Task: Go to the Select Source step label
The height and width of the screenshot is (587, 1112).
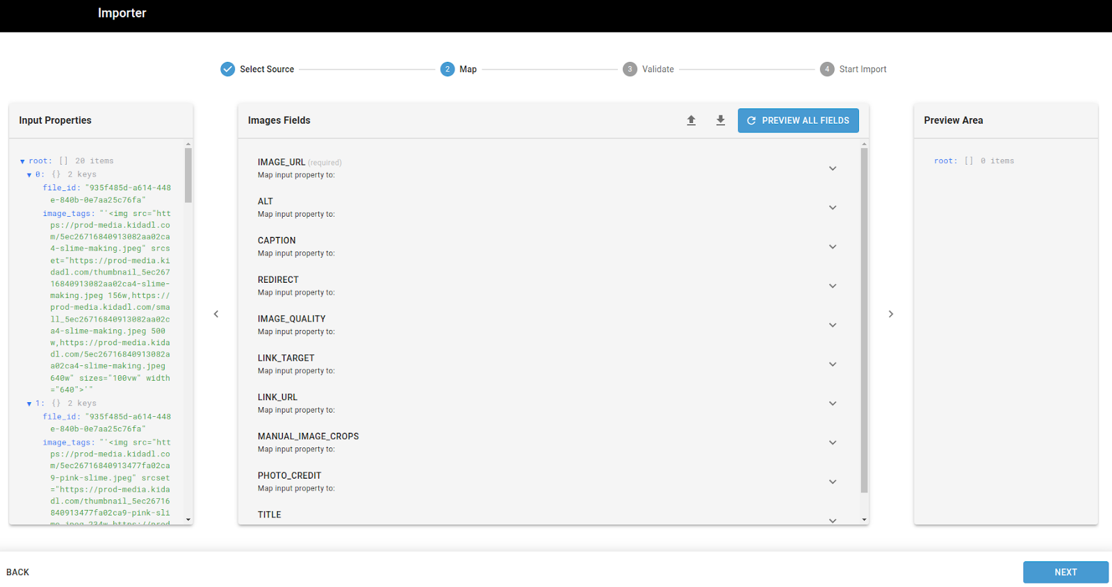Action: tap(267, 69)
